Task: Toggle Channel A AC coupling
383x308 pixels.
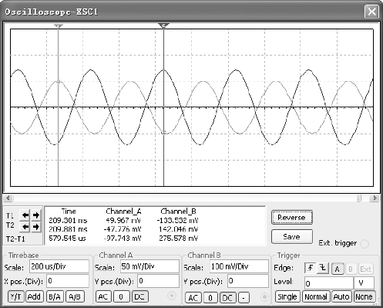Action: pyautogui.click(x=103, y=296)
